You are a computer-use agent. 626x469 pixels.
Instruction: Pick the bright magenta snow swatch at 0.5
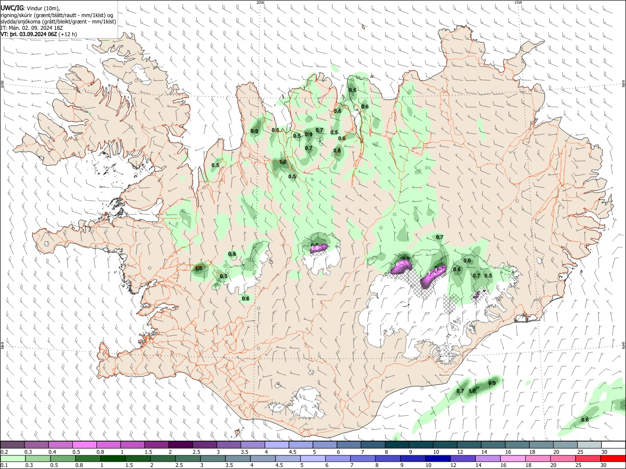tap(84, 445)
